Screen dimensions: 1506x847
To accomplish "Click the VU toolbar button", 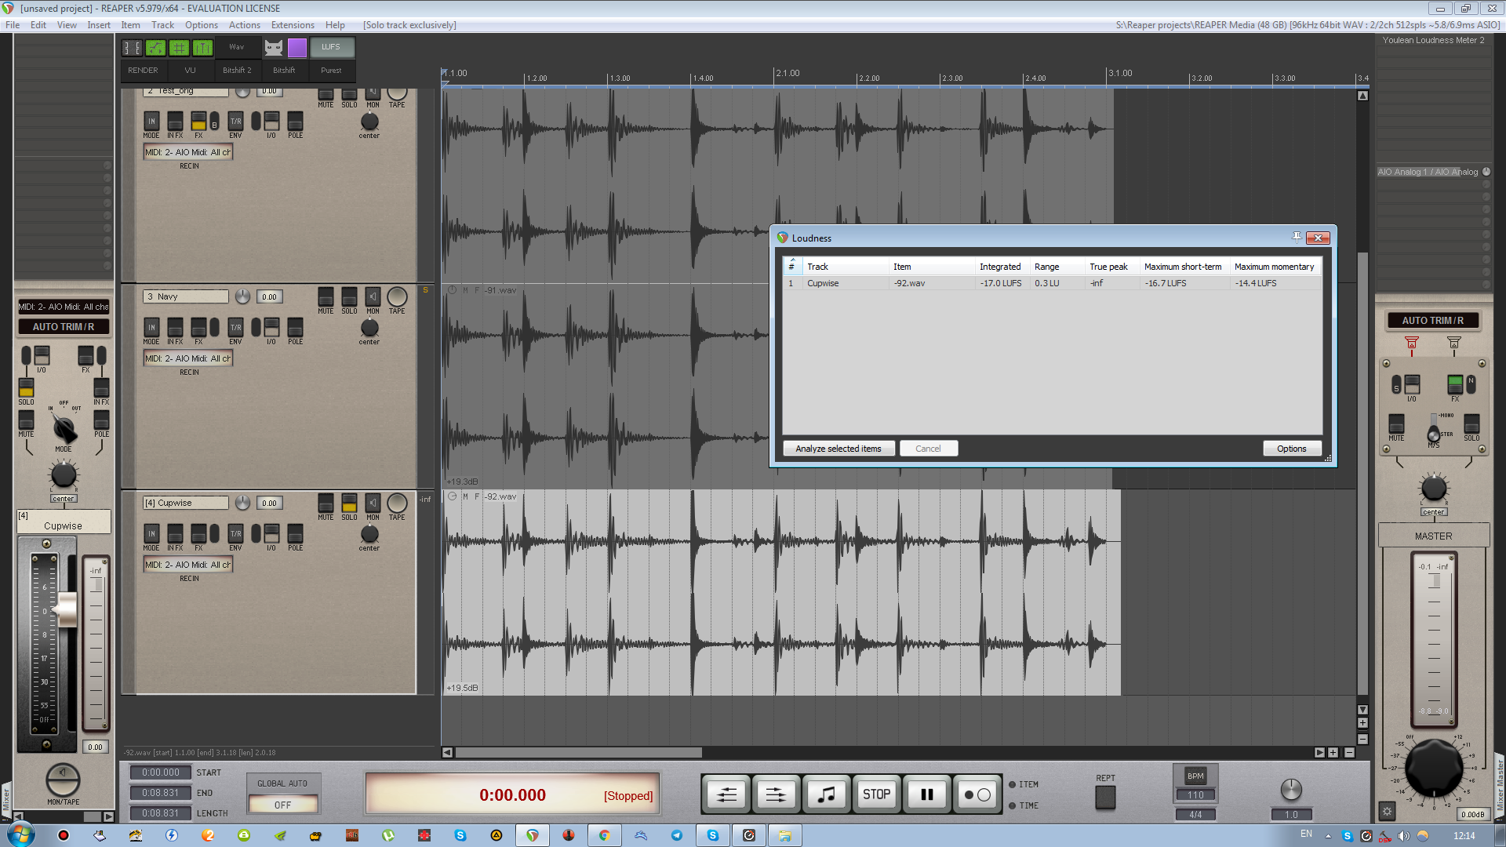I will pyautogui.click(x=190, y=70).
